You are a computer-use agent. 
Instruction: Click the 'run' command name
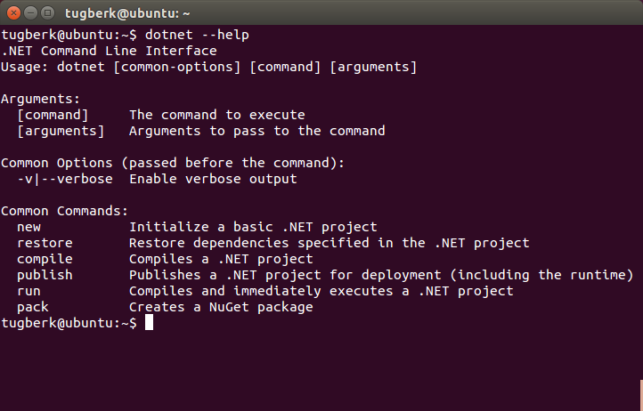(x=28, y=291)
